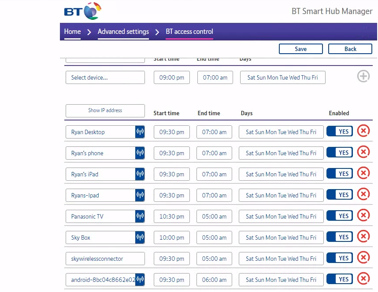
Task: Delete the android-8bc04c8662e02 rule
Action: 363,279
